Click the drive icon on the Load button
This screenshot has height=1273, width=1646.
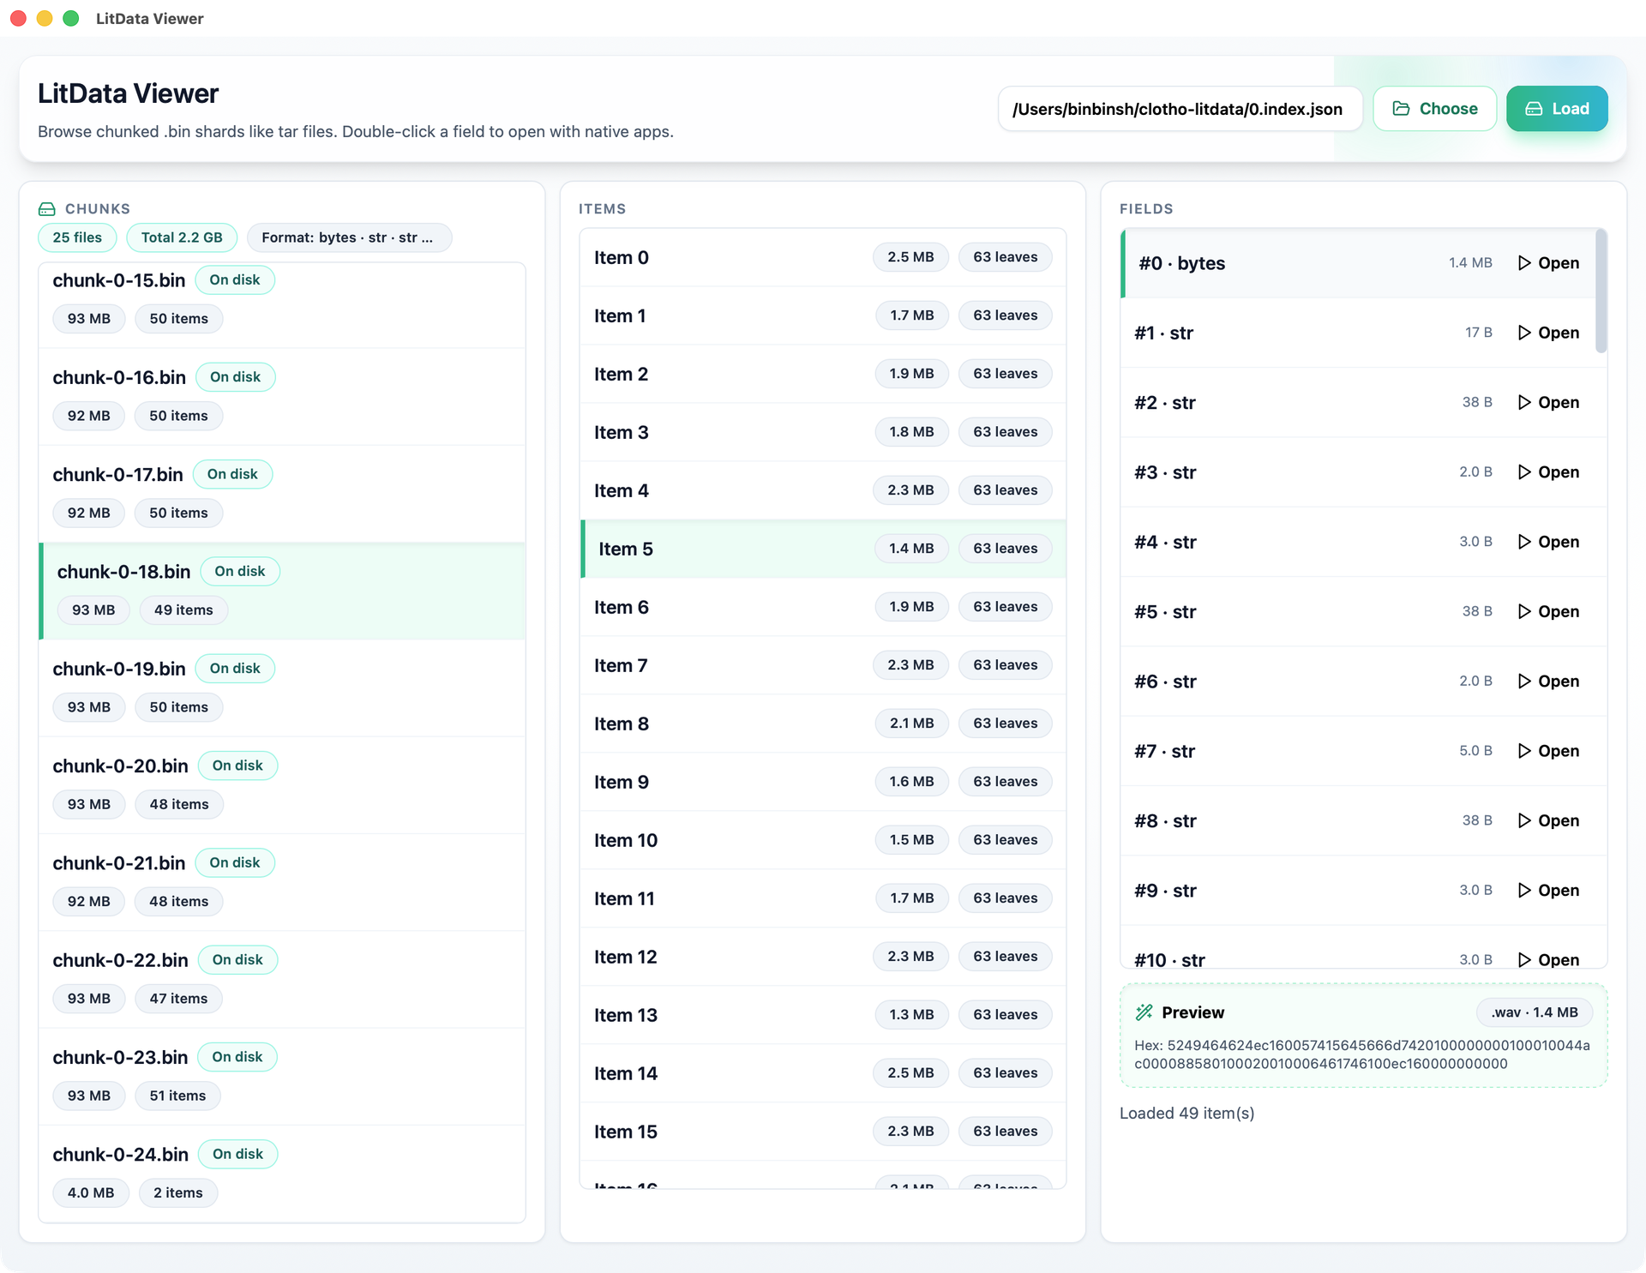coord(1534,109)
